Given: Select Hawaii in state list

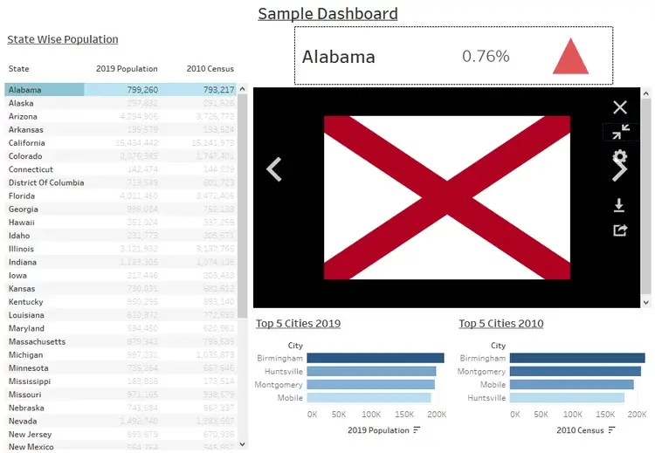Looking at the screenshot, I should tap(22, 223).
